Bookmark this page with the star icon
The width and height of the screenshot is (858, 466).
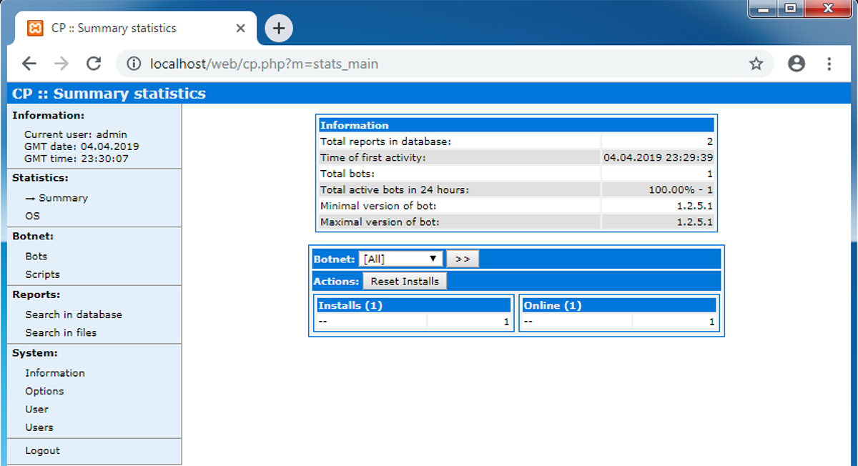coord(756,64)
